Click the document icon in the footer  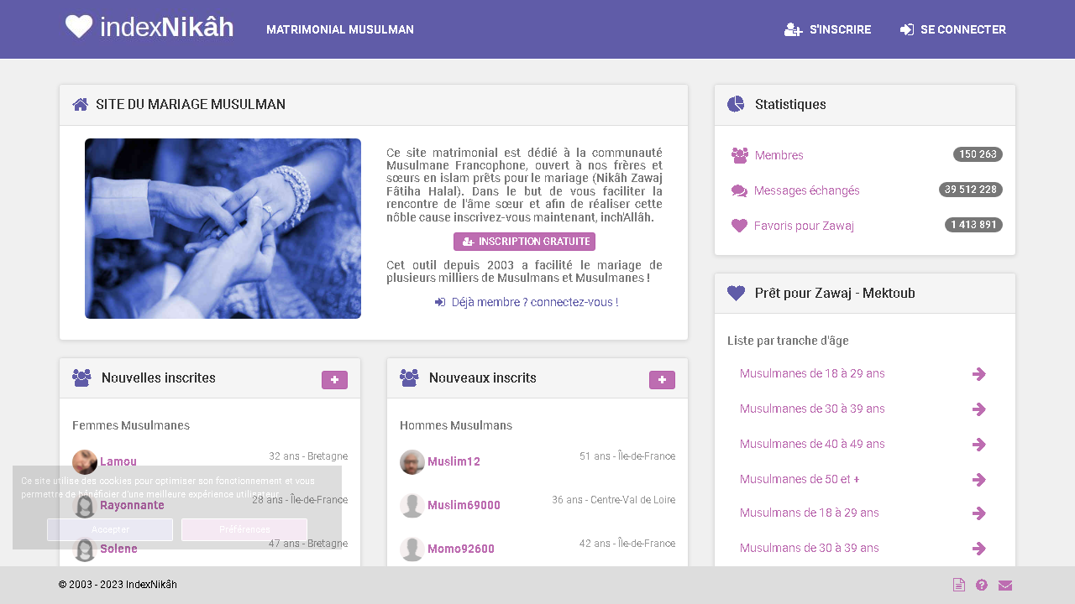[x=959, y=586]
